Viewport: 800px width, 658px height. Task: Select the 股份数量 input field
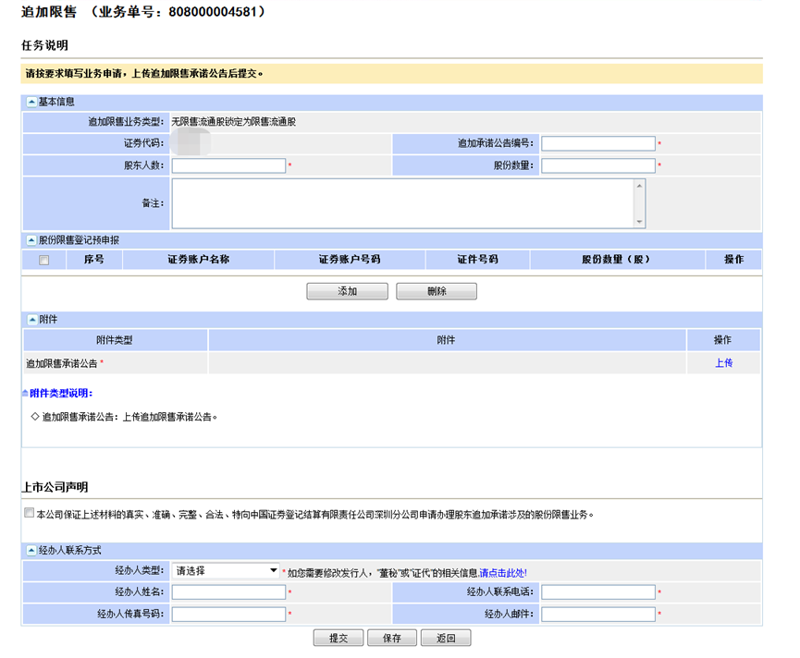coord(598,166)
